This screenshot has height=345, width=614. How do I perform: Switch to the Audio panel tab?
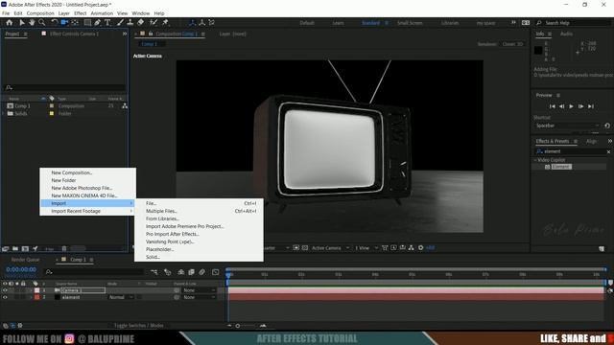(x=566, y=34)
